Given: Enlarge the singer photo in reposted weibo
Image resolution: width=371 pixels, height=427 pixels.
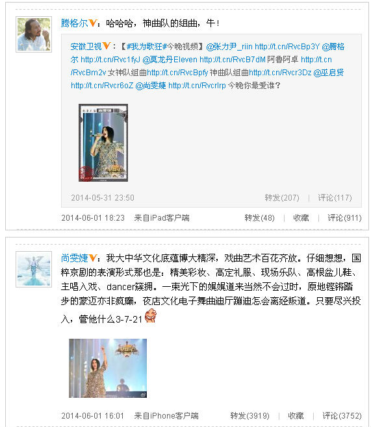Looking at the screenshot, I should point(103,143).
